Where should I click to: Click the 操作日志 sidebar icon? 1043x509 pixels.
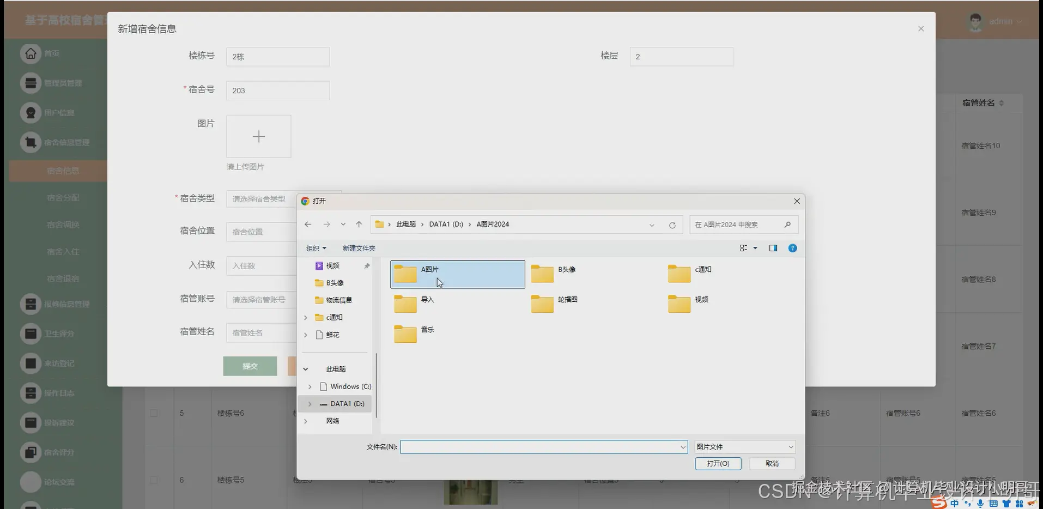(x=31, y=393)
